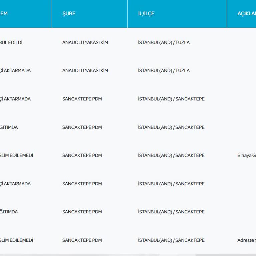Image resolution: width=256 pixels, height=256 pixels.
Task: Click SANCAKTEPE PDM in the Adreste Y row
Action: tap(82, 240)
